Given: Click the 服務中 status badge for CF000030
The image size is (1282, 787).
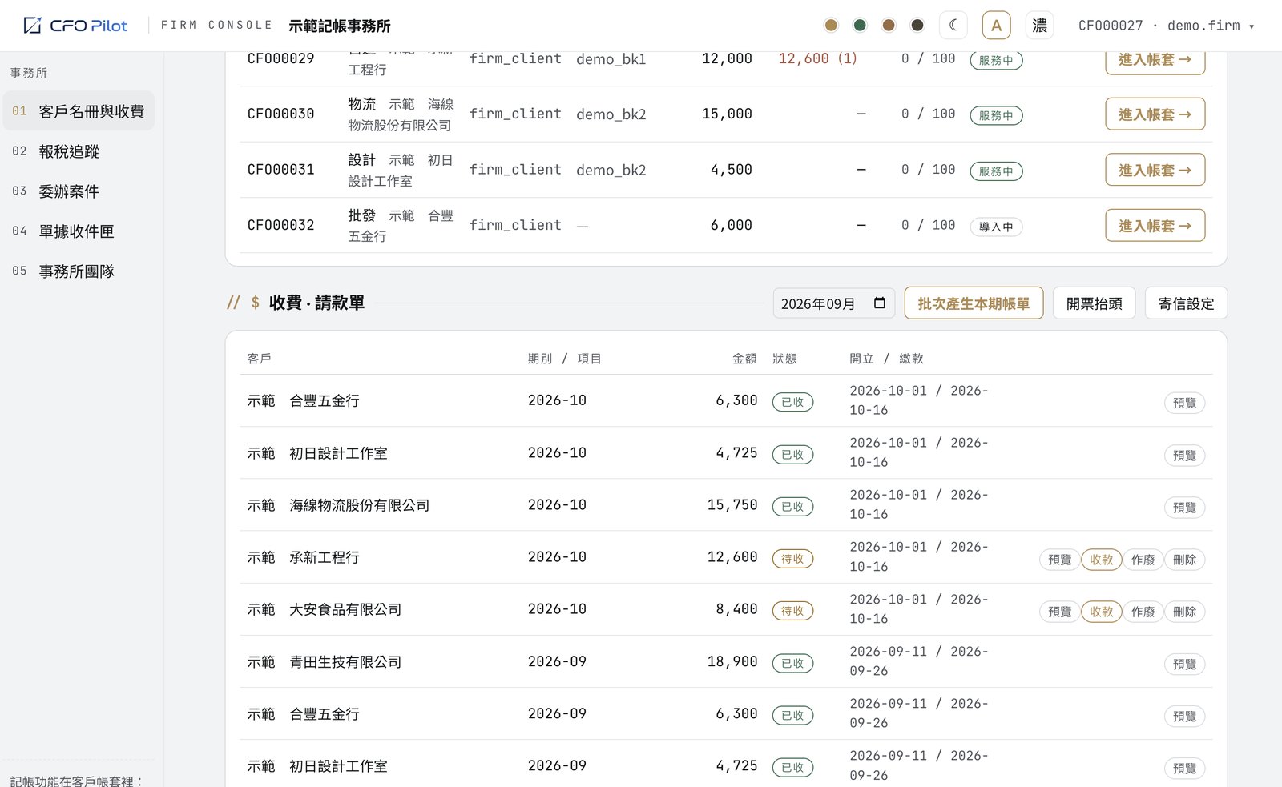Looking at the screenshot, I should click(996, 115).
